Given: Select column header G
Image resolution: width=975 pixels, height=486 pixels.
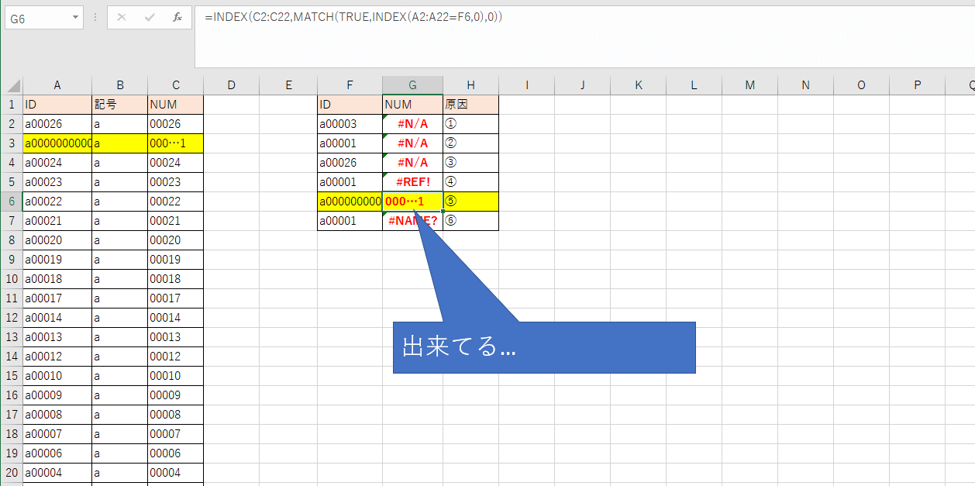Looking at the screenshot, I should coord(412,84).
